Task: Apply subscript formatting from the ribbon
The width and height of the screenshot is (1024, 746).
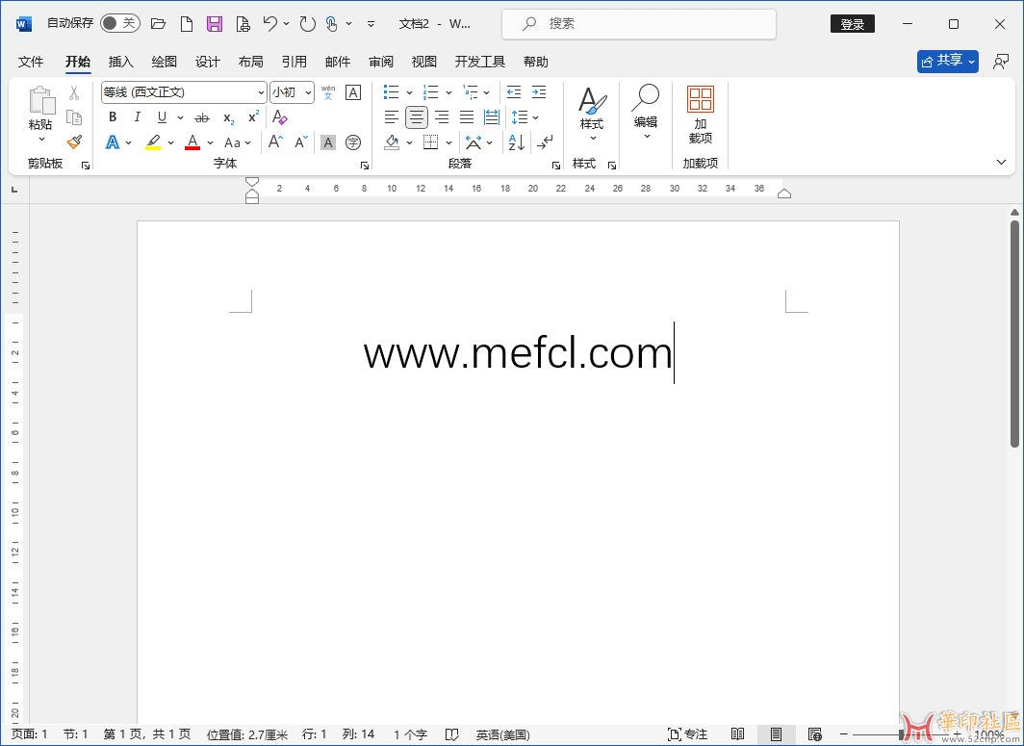Action: (x=227, y=116)
